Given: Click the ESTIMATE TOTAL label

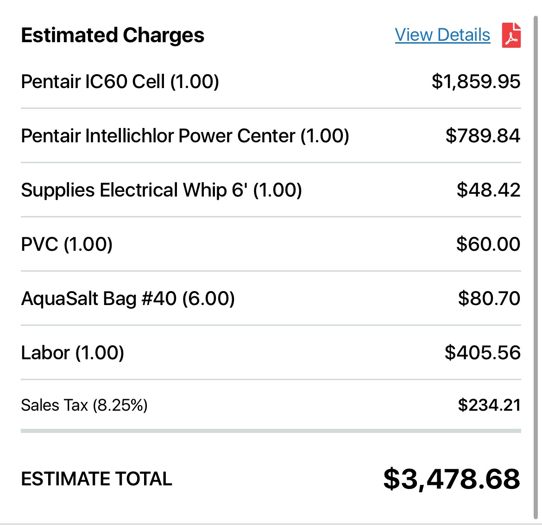Looking at the screenshot, I should [96, 479].
